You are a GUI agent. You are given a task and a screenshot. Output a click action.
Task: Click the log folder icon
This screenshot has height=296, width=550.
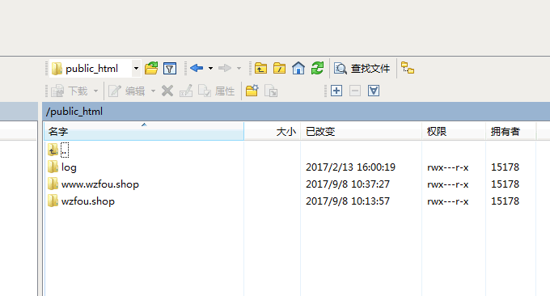[x=53, y=167]
